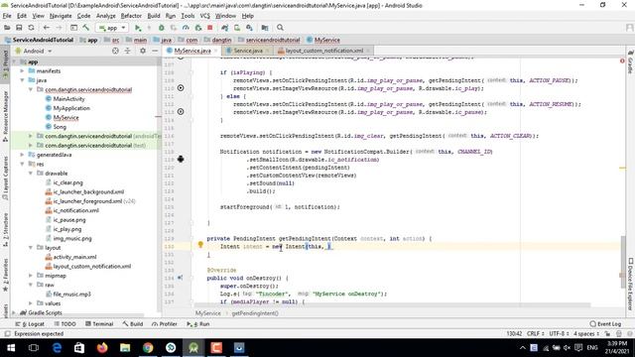Switch to the Service.java tab
Viewport: 635px width, 357px height.
(x=248, y=51)
